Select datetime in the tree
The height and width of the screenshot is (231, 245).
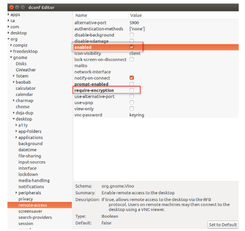point(28,150)
